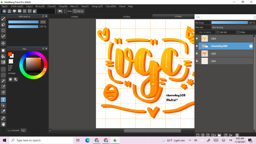This screenshot has width=256, height=144.
Task: Open gear settings for chaenday208 layer
Action: tap(251, 46)
